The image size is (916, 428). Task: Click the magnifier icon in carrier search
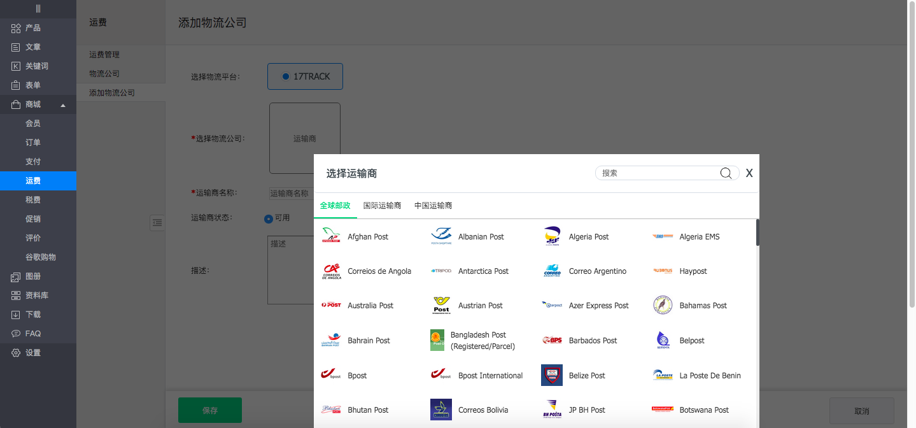click(x=725, y=173)
